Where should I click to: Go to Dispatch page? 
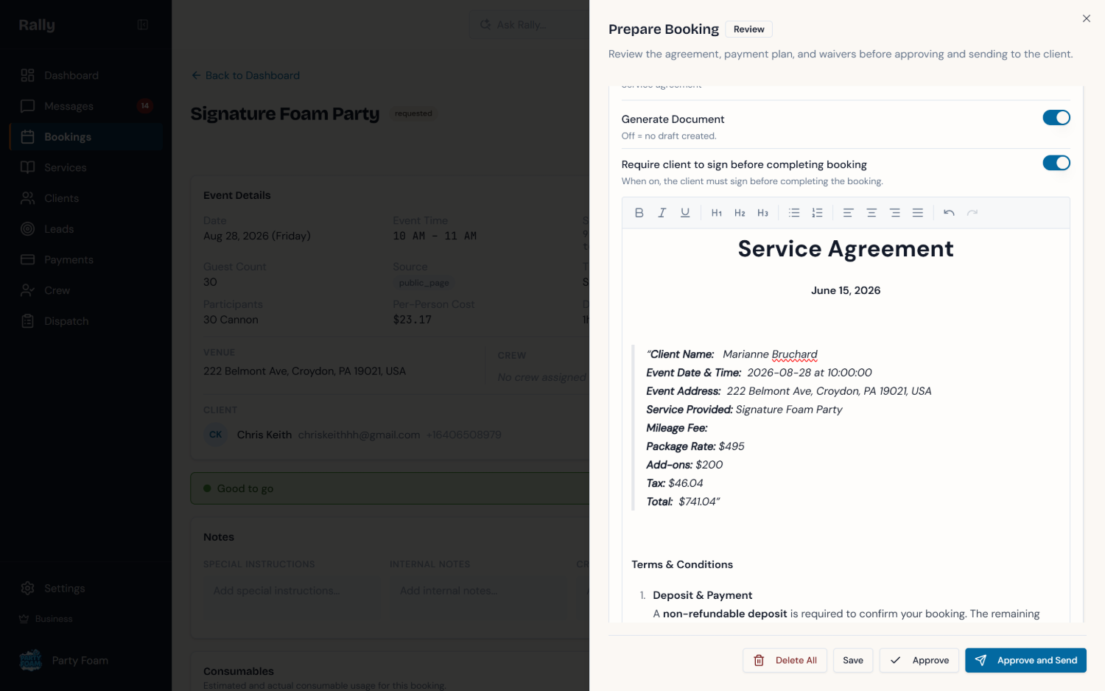click(x=86, y=321)
